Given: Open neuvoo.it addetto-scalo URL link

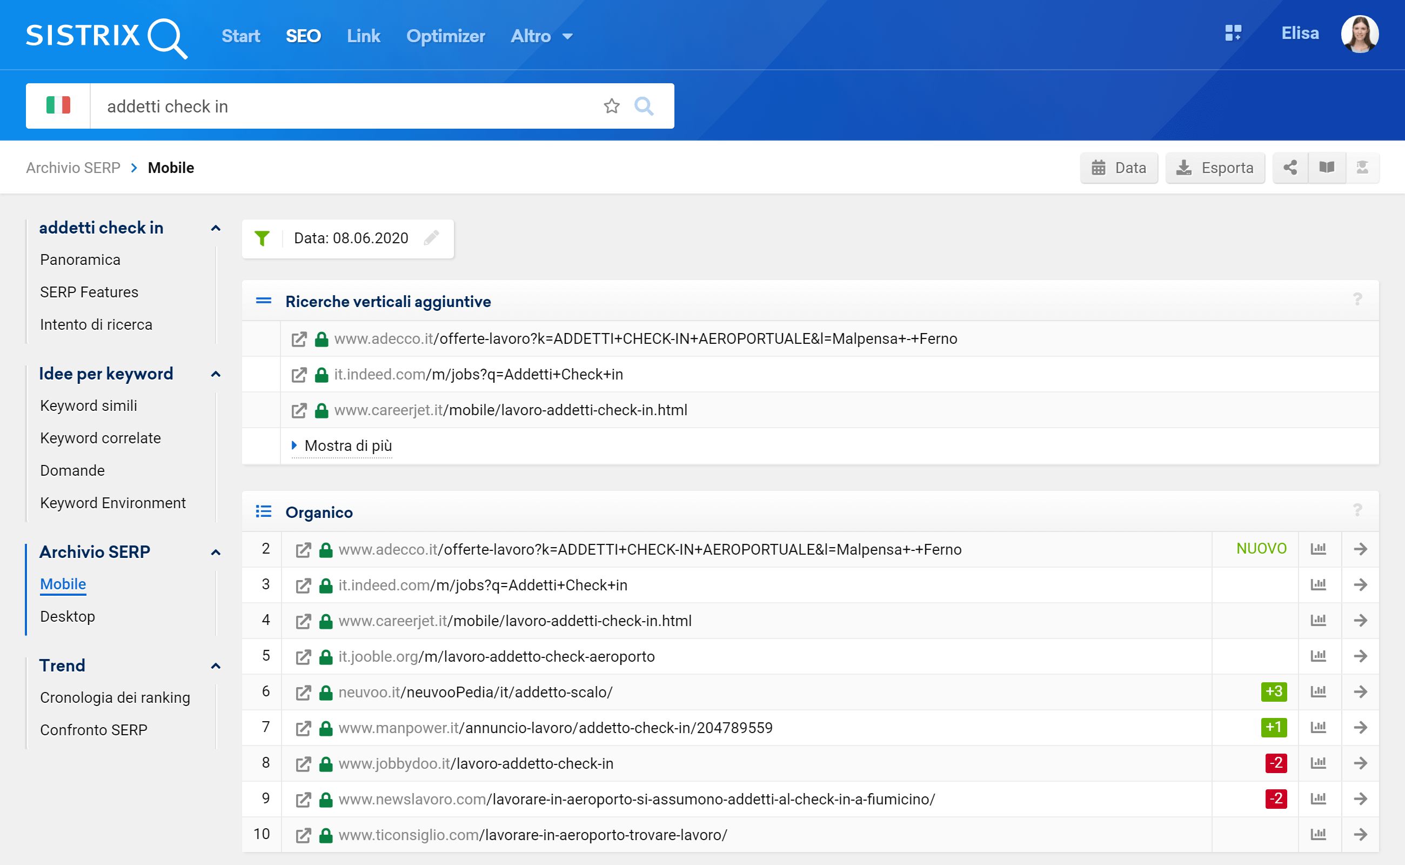Looking at the screenshot, I should click(x=475, y=692).
